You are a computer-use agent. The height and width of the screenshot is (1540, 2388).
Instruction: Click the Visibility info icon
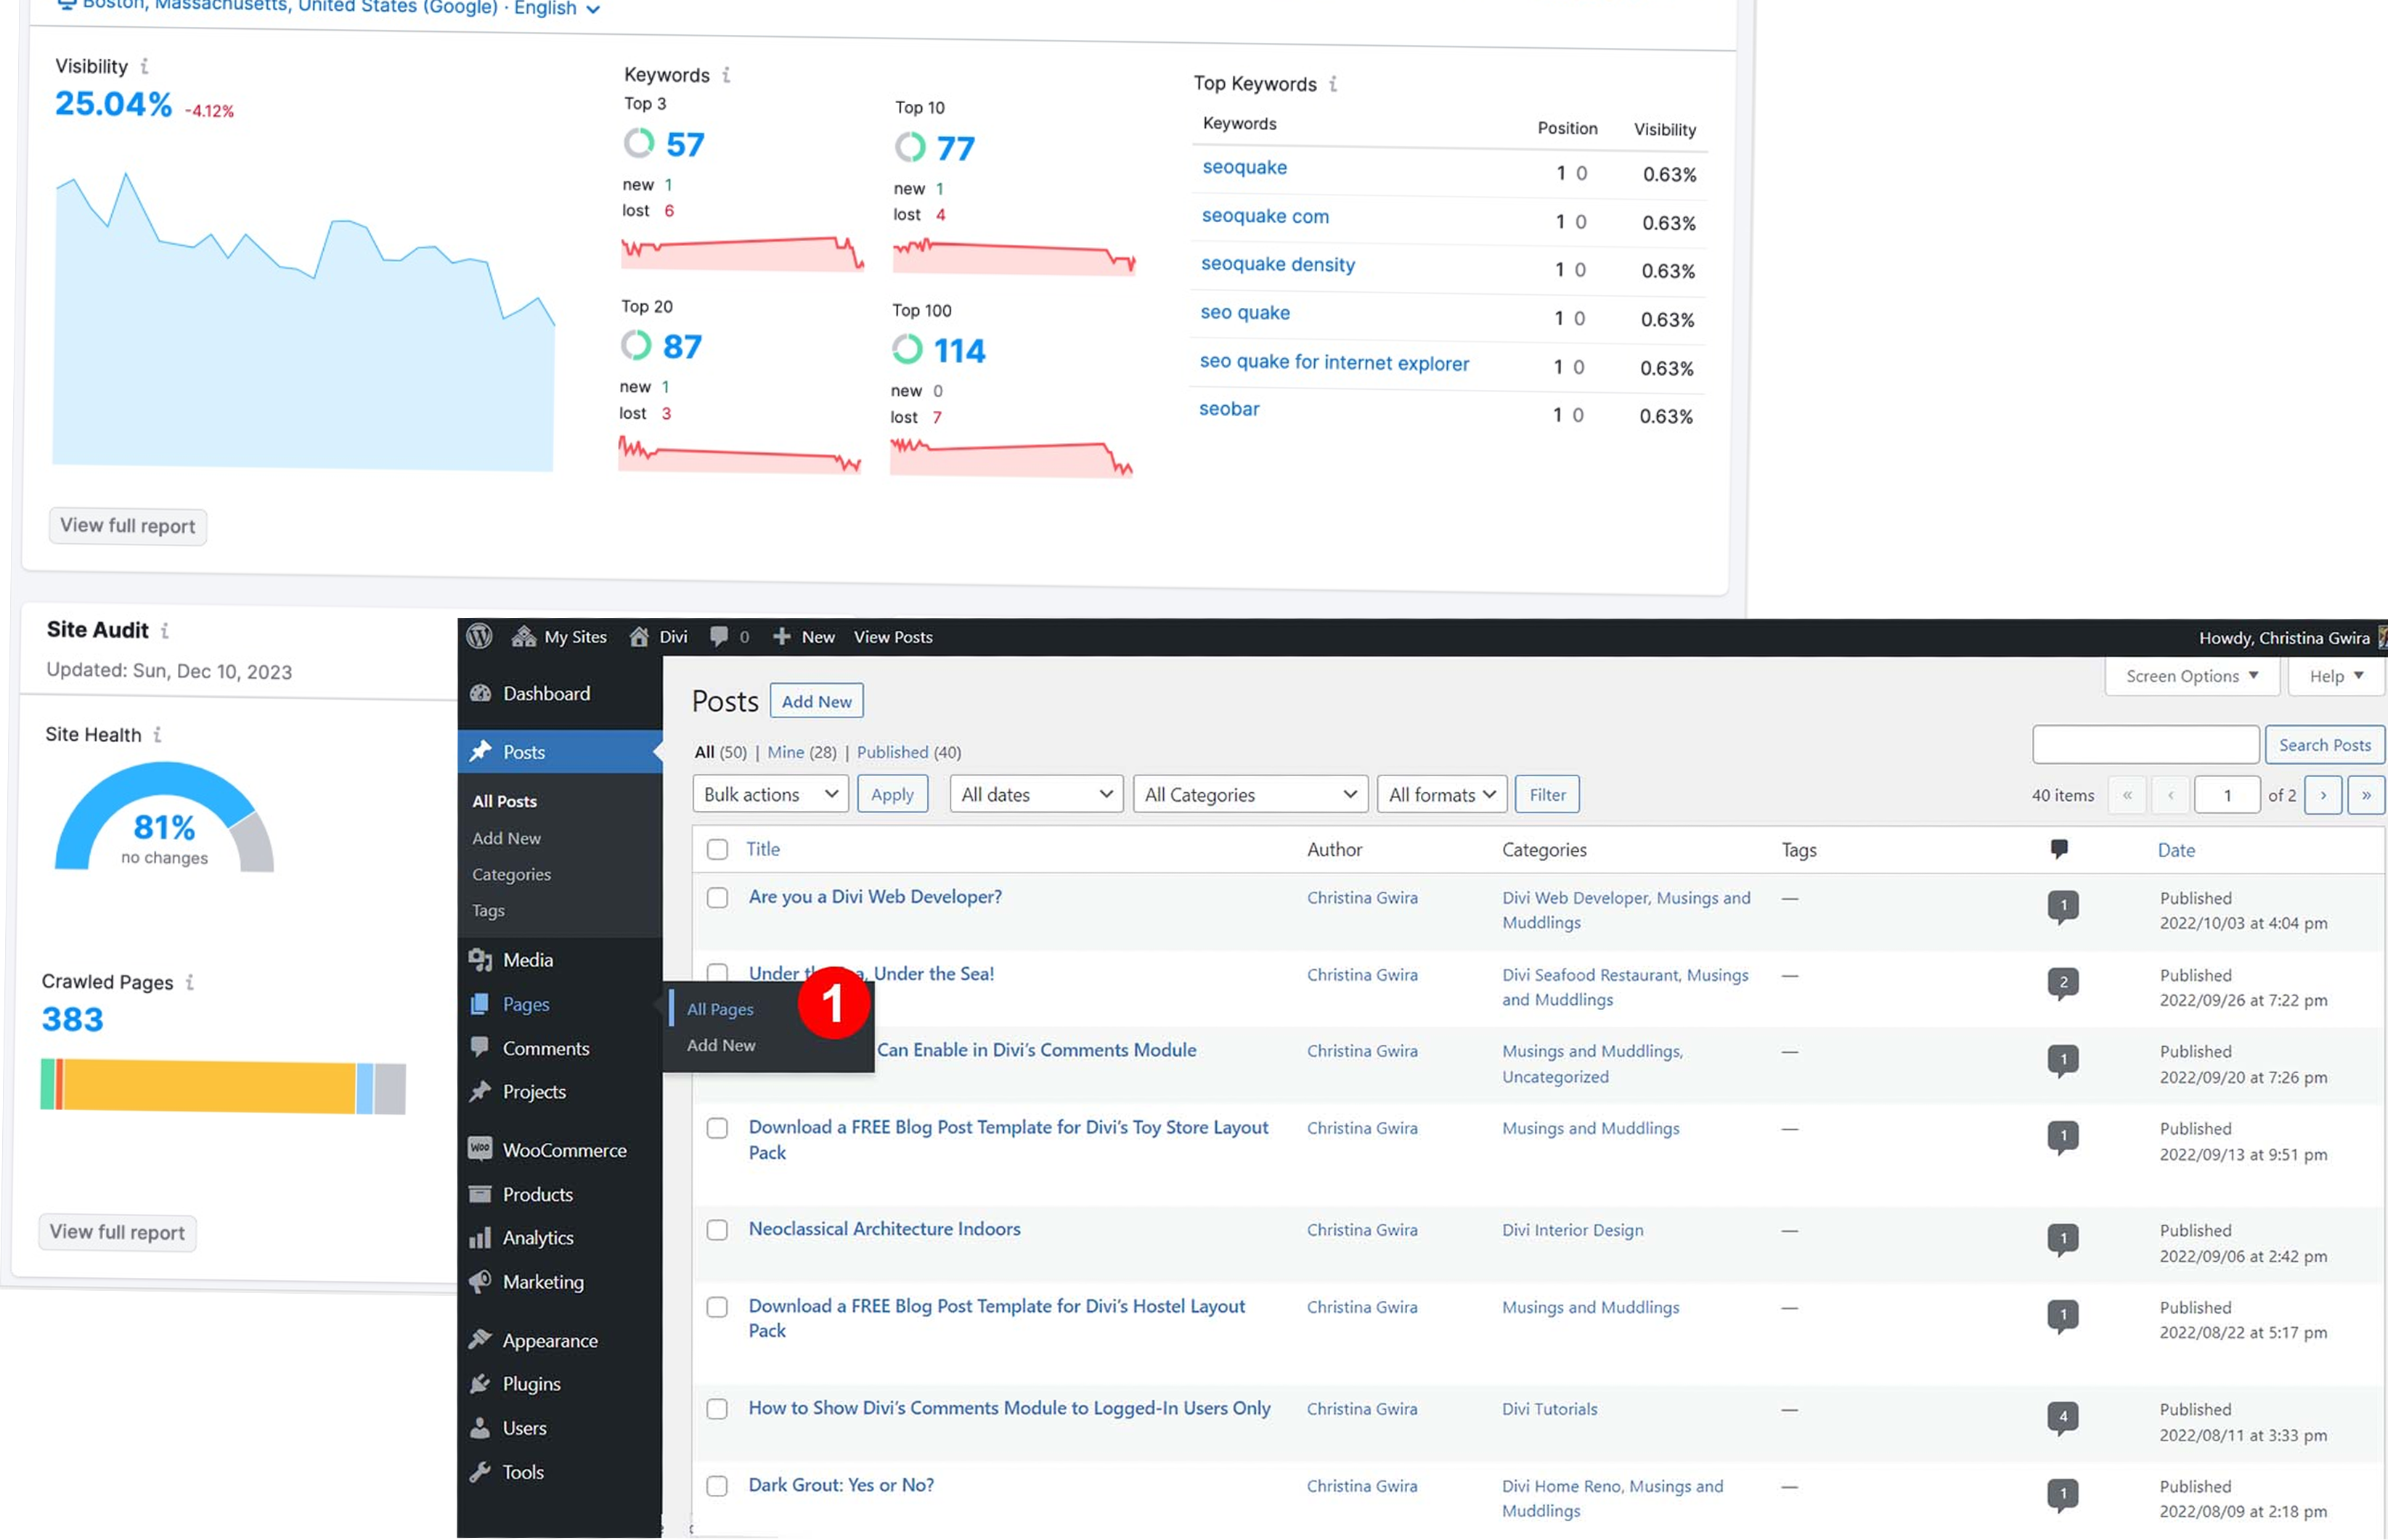145,66
